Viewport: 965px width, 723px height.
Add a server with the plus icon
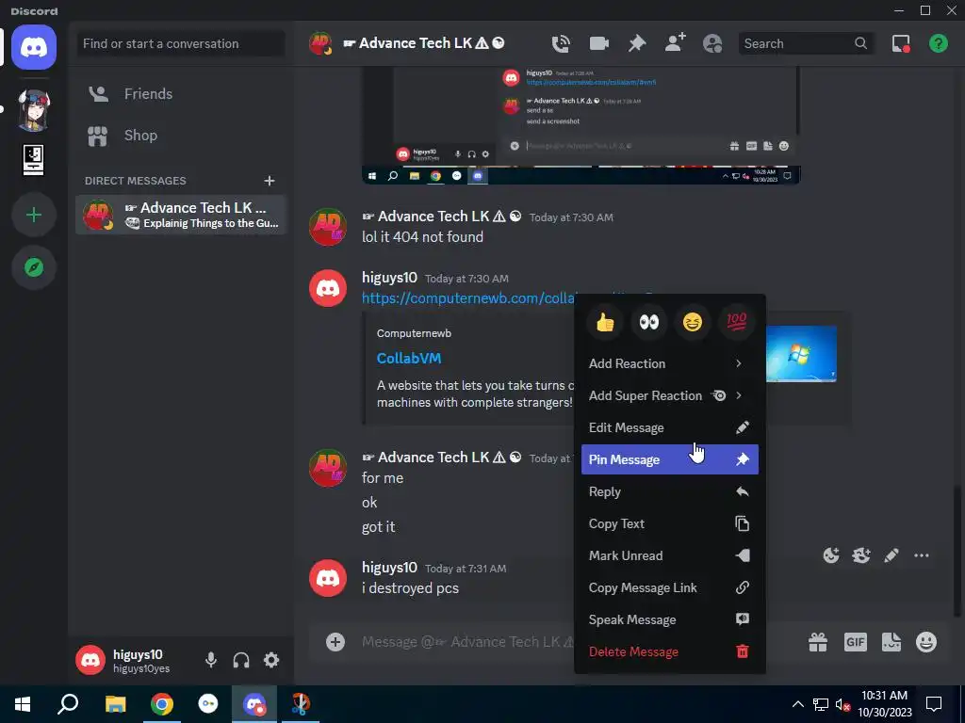click(x=34, y=215)
